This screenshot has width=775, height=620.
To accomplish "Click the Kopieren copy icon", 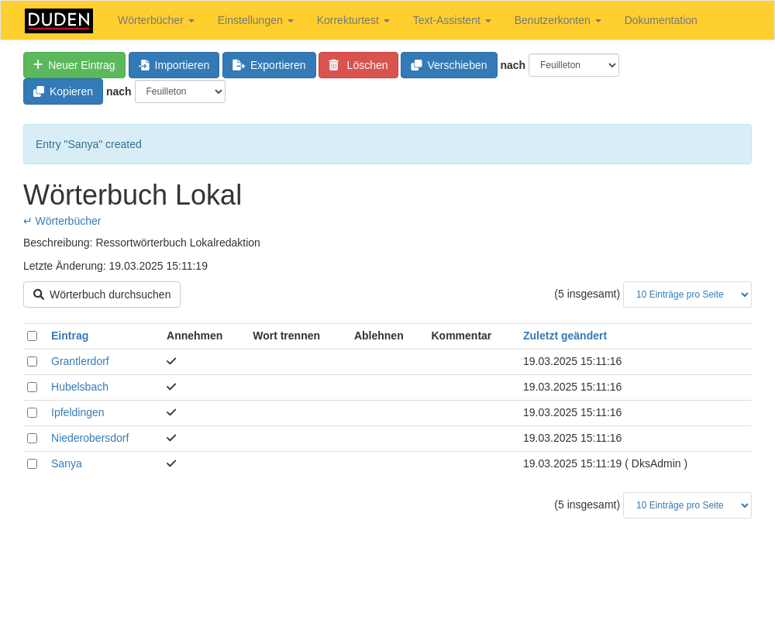I will click(x=39, y=91).
